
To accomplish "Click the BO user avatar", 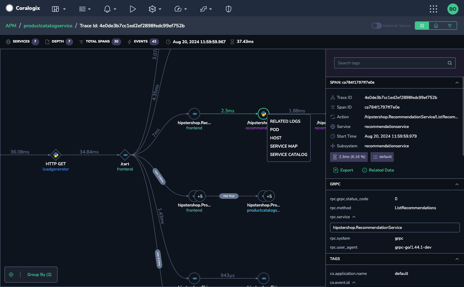I will pyautogui.click(x=453, y=9).
